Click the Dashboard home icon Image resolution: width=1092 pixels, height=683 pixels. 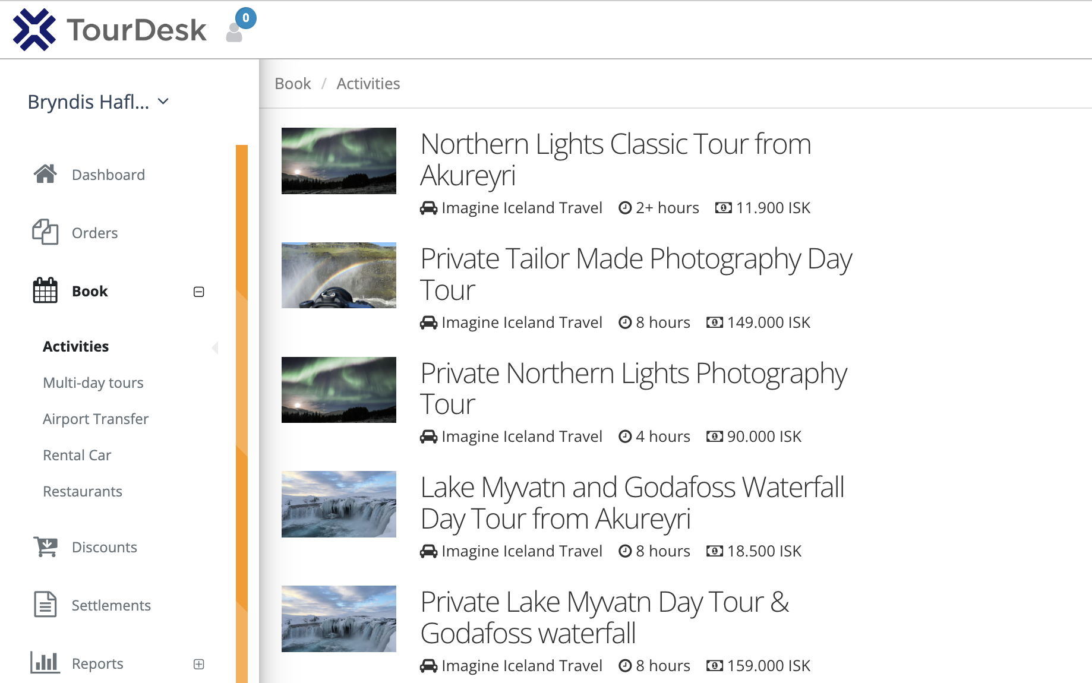point(45,174)
